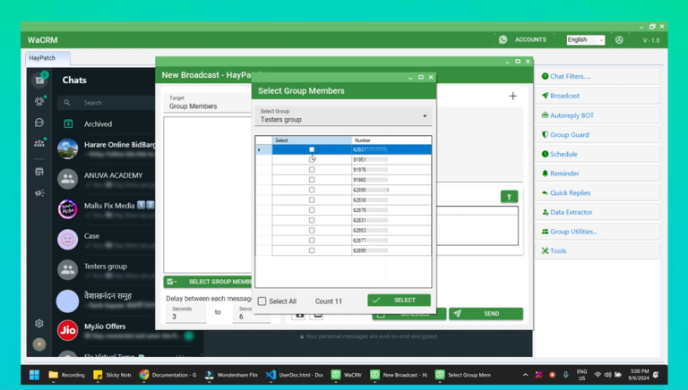Open Archived chats icon
Screen dimensions: 688x390
(68, 124)
